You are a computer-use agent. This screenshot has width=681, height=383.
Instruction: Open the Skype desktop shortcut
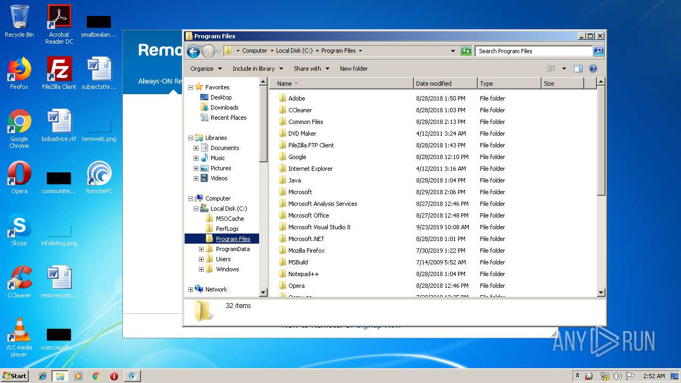[x=19, y=230]
